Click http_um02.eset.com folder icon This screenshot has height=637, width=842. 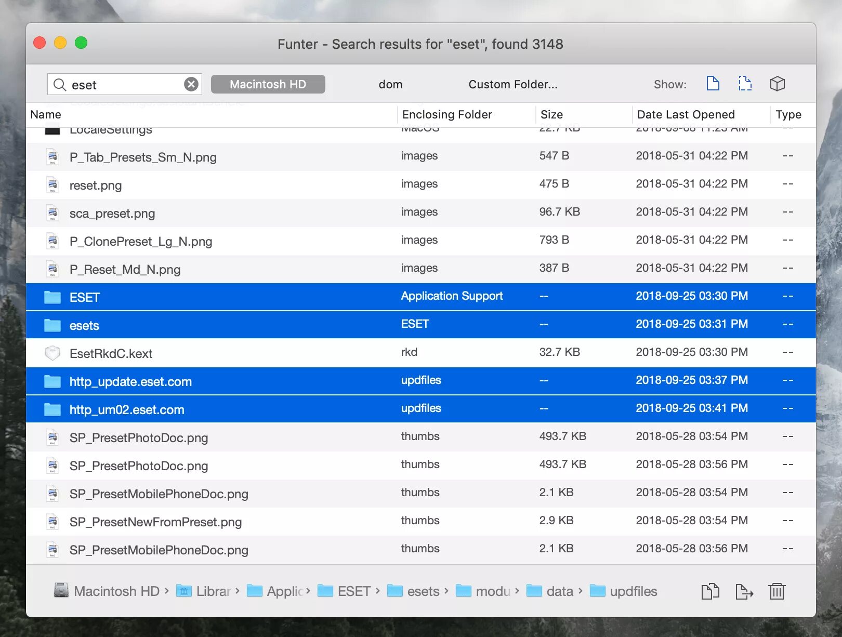pos(52,409)
